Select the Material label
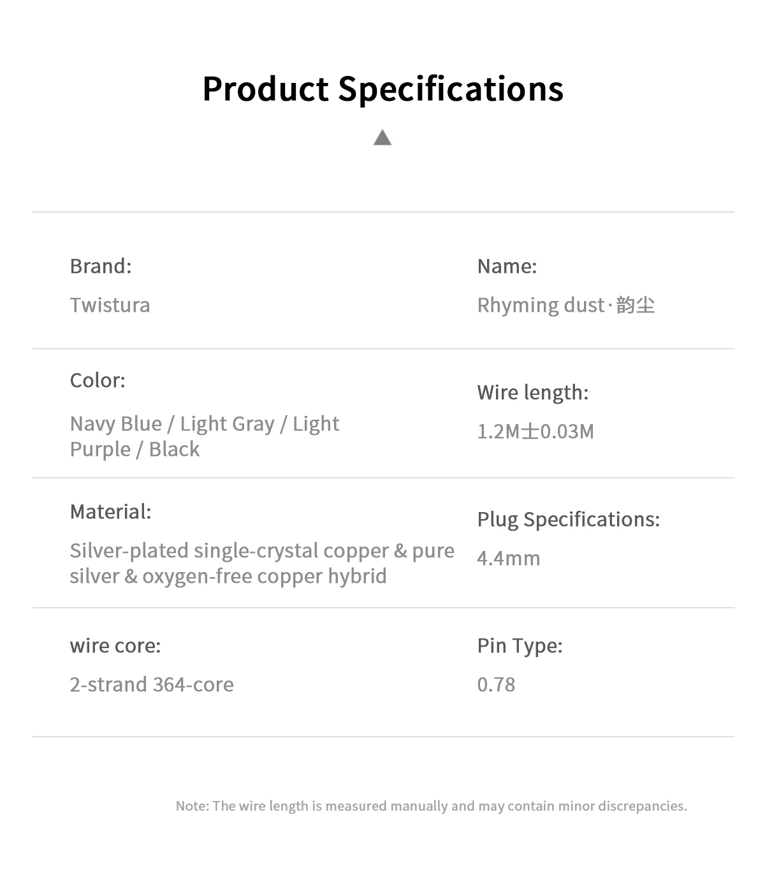Viewport: 765px width, 889px height. pyautogui.click(x=110, y=511)
